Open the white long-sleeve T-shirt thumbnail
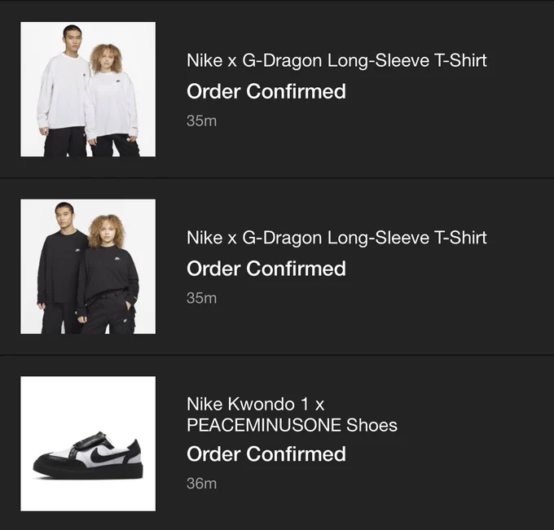Image resolution: width=554 pixels, height=530 pixels. pyautogui.click(x=88, y=90)
